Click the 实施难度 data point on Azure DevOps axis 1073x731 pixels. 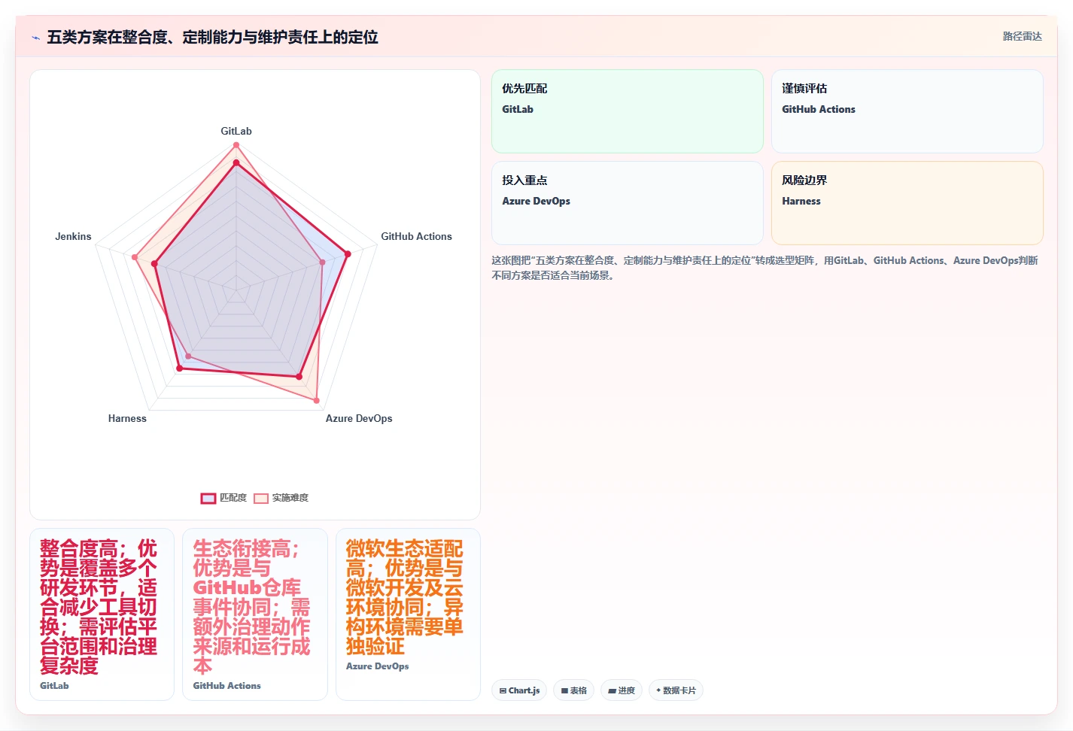[x=316, y=400]
